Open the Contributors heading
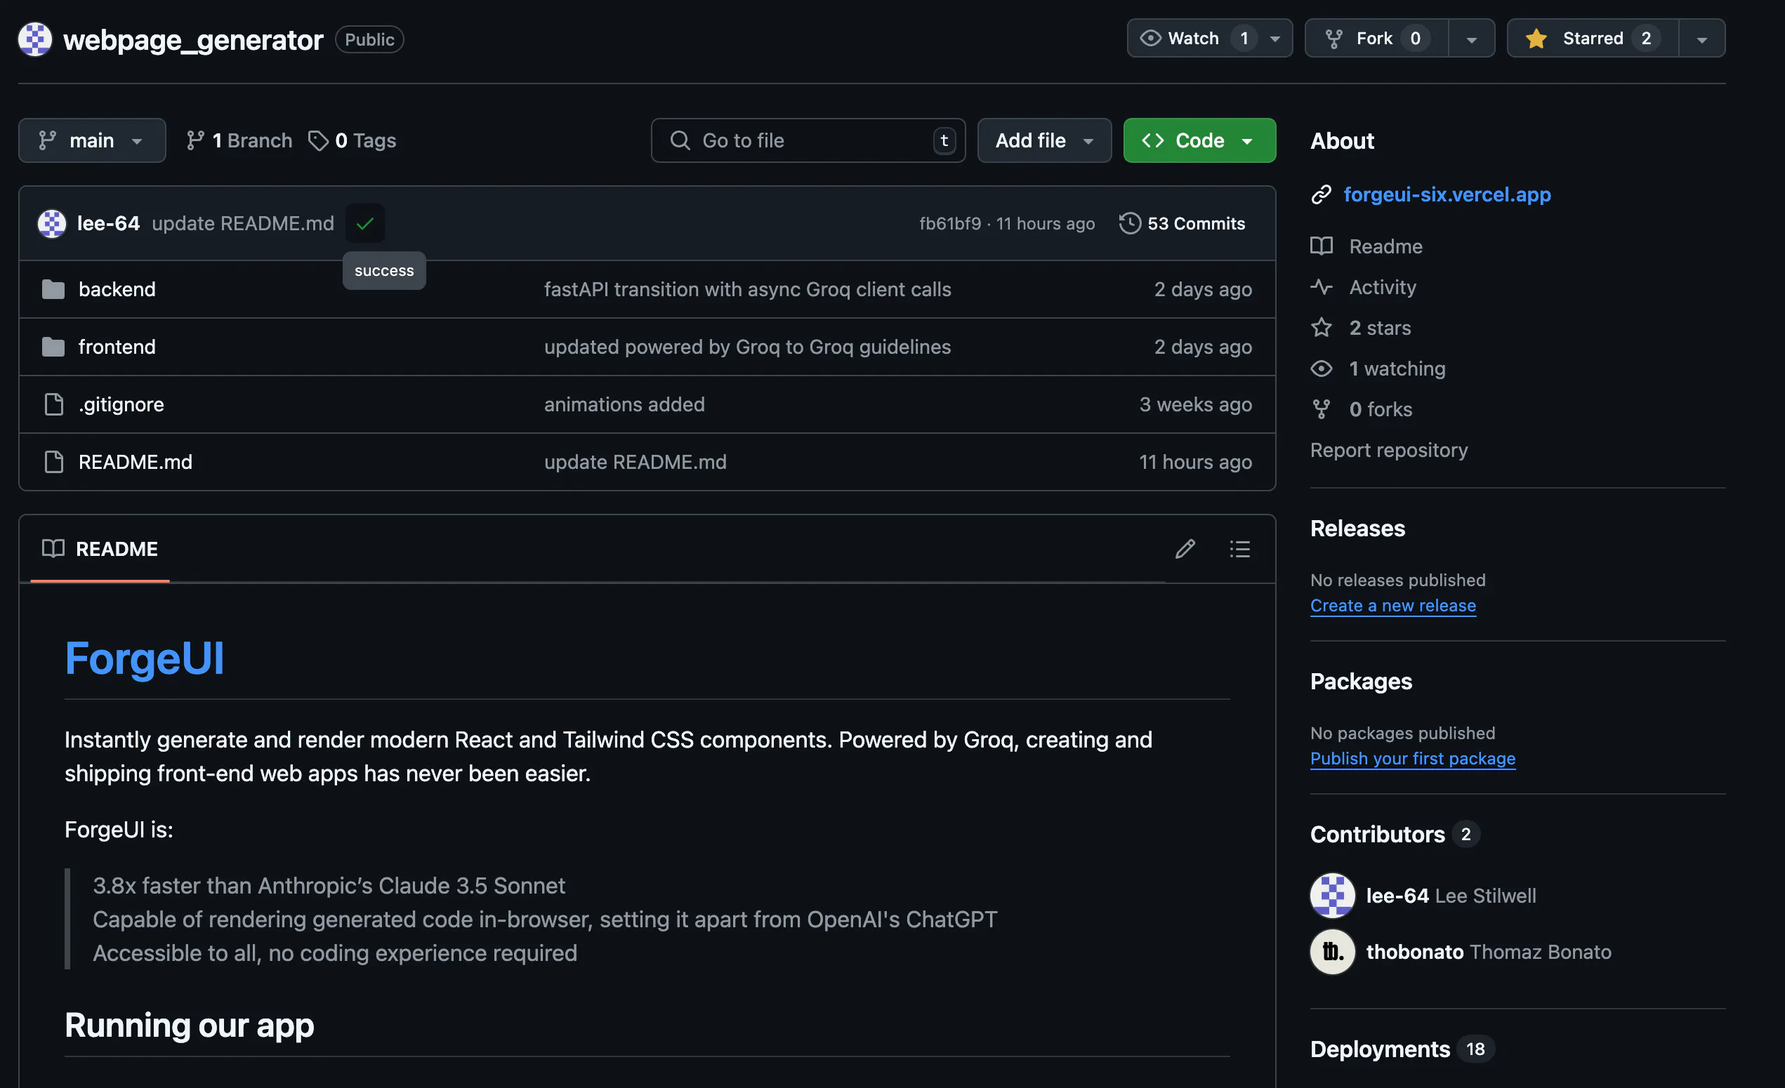 coord(1377,834)
